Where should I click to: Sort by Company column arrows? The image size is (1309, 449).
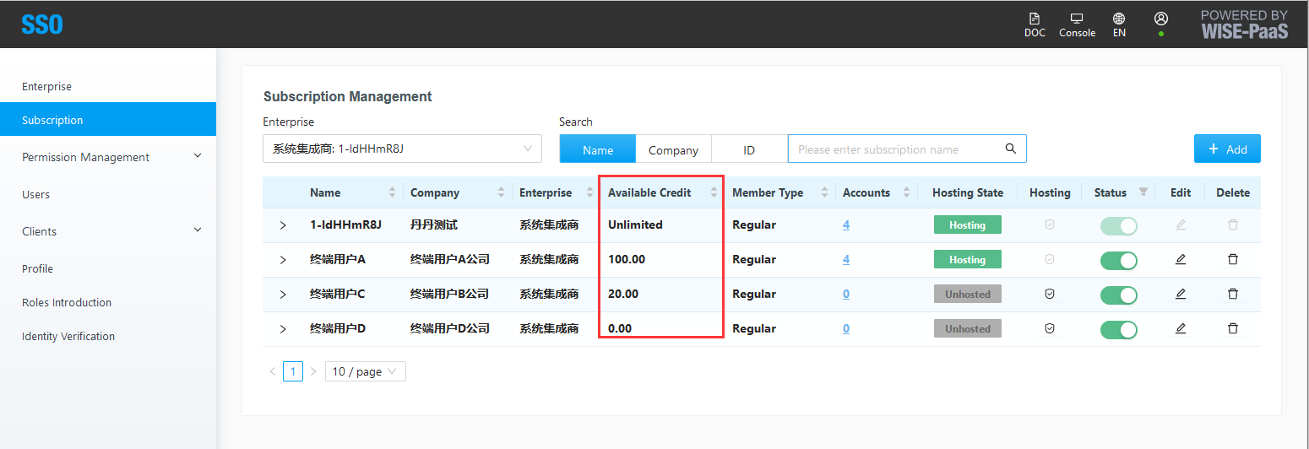point(502,192)
